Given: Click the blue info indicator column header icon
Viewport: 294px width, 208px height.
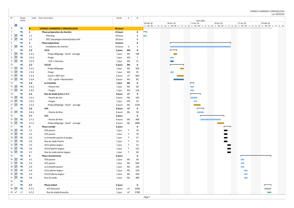Looking at the screenshot, I should pyautogui.click(x=16, y=25).
